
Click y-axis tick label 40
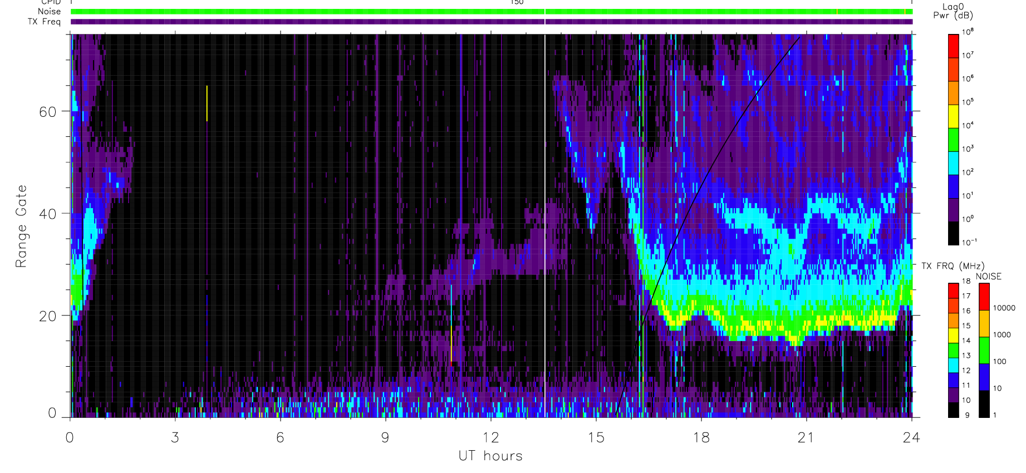[47, 213]
